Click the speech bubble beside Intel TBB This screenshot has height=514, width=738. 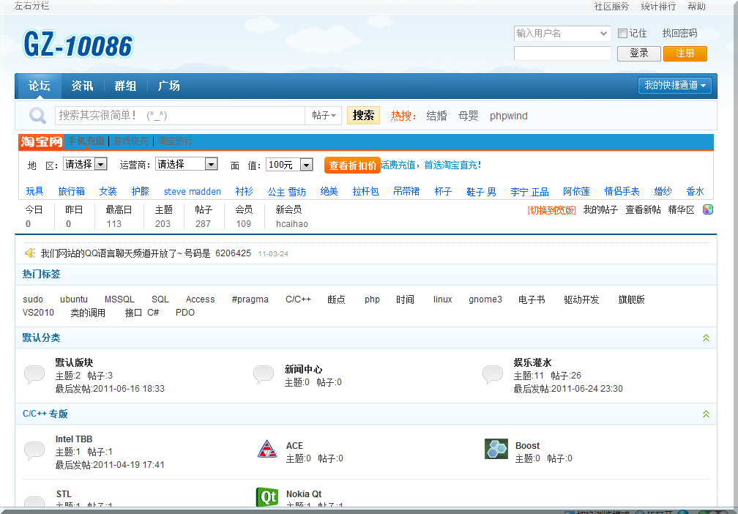(34, 450)
